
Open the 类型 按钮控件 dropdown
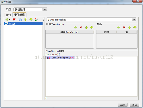point(45,9)
